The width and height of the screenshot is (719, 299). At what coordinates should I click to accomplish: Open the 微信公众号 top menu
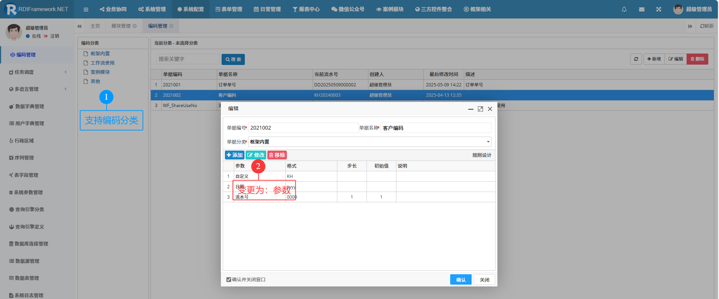348,9
